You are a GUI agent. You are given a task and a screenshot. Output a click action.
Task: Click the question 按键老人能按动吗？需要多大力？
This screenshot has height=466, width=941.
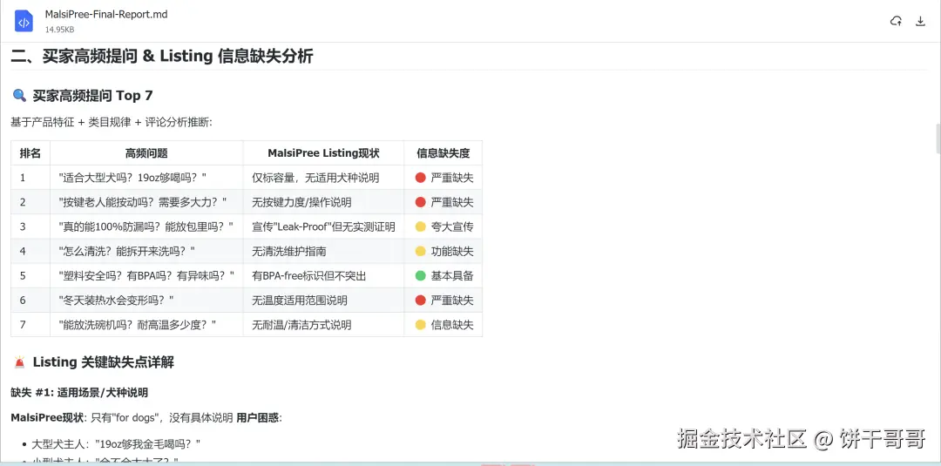point(143,202)
